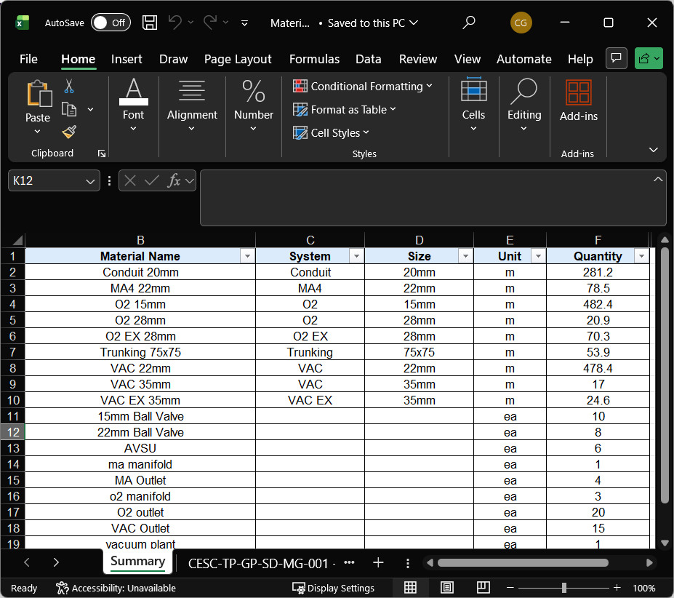Switch to the Draw tab
This screenshot has height=598, width=674.
173,59
